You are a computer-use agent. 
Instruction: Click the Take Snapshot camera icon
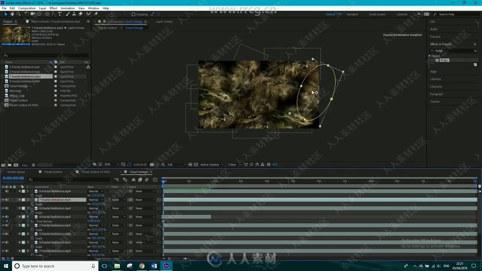point(152,164)
